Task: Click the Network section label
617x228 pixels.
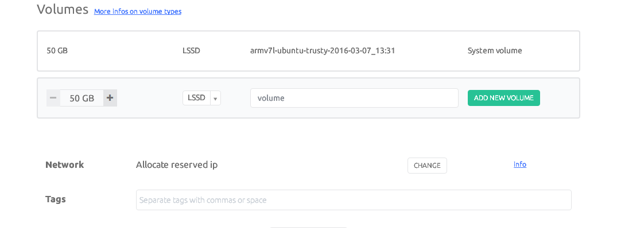Action: pyautogui.click(x=65, y=165)
